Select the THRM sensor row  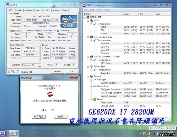pos(135,34)
